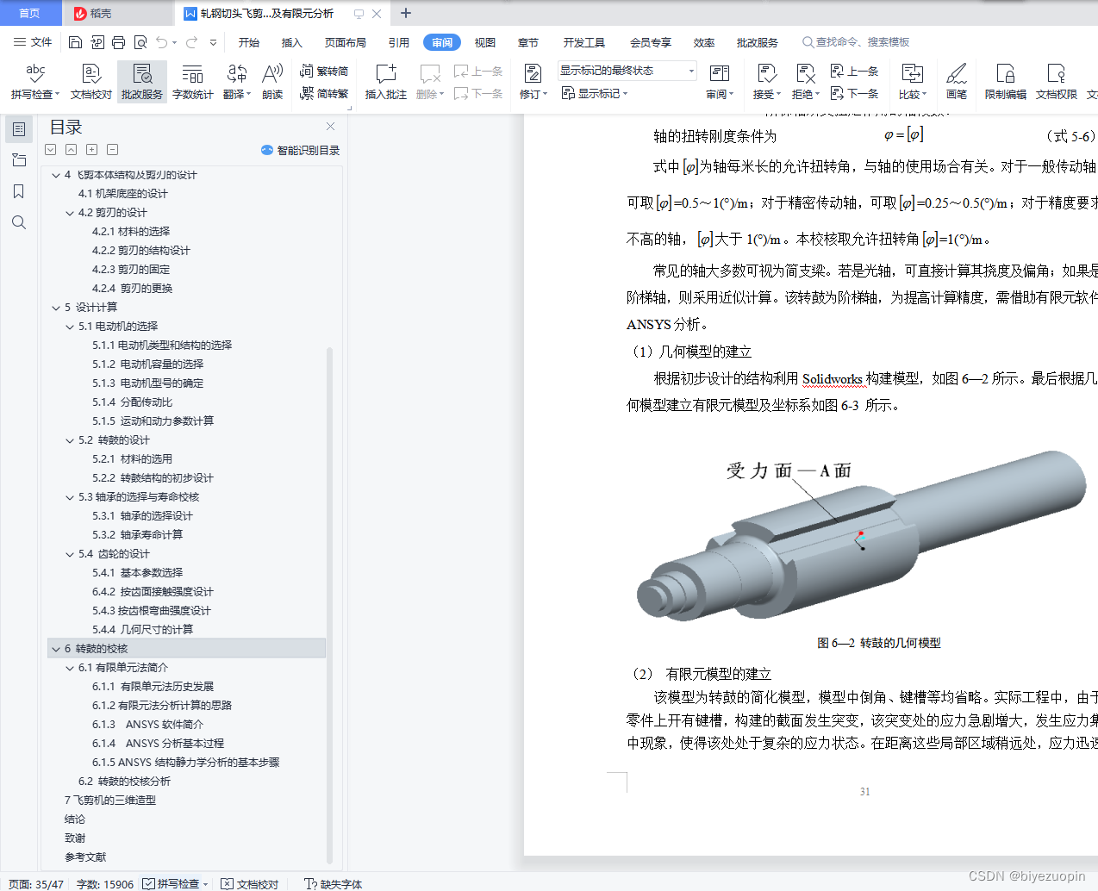Collapse 5.4 齿轮的设计 node

pos(70,554)
